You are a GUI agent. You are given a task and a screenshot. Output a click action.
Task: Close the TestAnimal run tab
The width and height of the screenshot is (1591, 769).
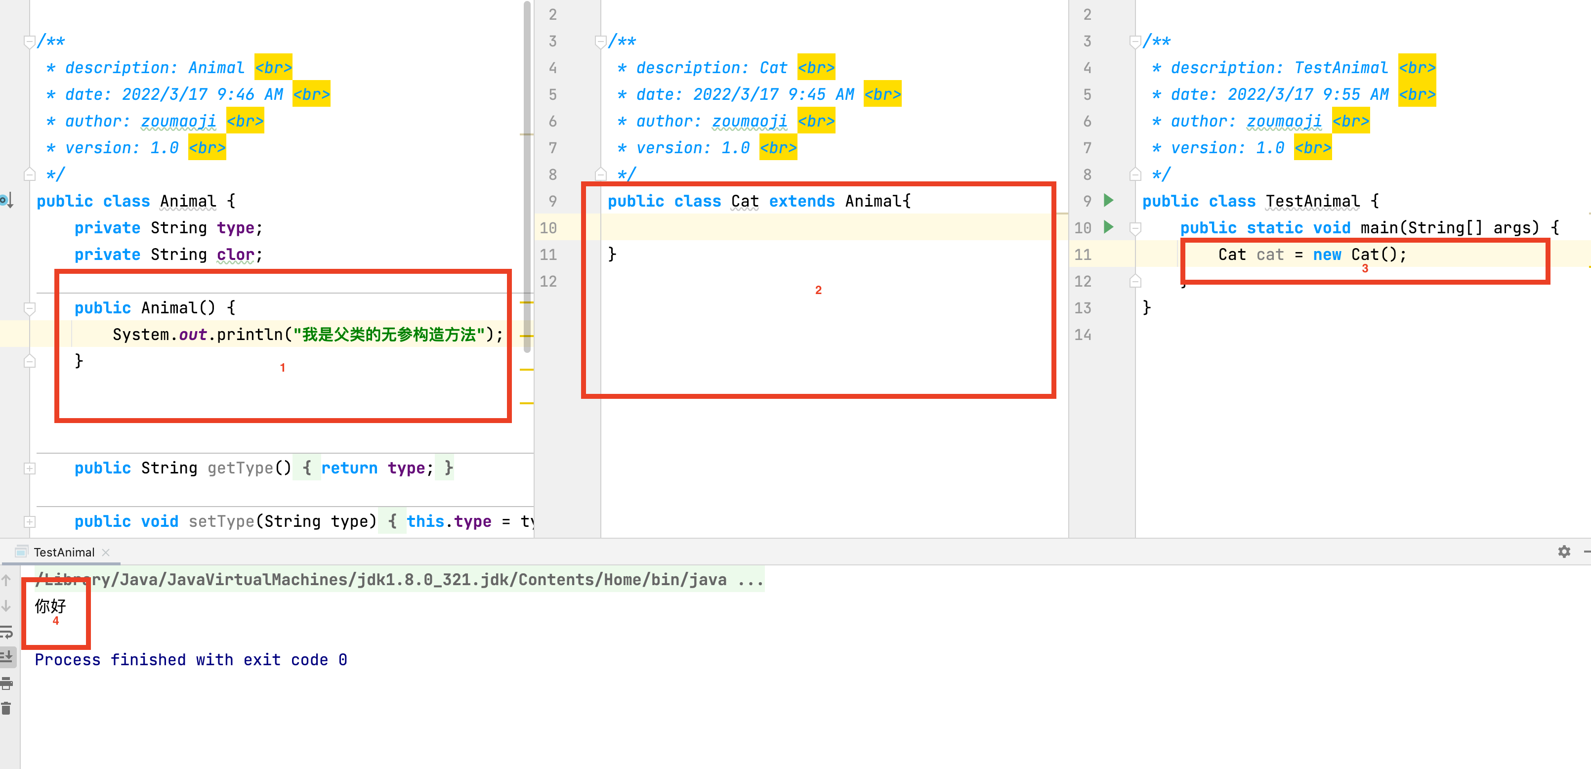tap(106, 552)
